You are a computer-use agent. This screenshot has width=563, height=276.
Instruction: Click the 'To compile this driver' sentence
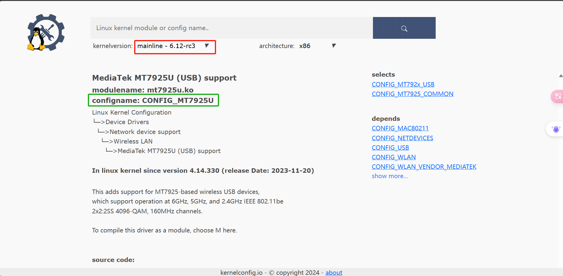[x=164, y=230]
